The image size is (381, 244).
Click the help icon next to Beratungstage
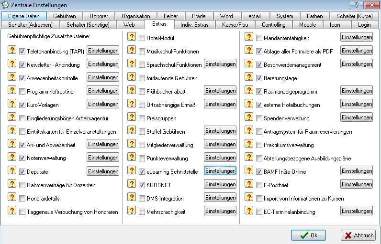(249, 76)
